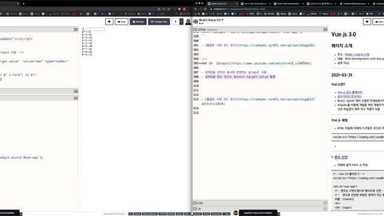The width and height of the screenshot is (384, 216).
Task: Click the CodePen PRO badge icon
Action: click(x=236, y=213)
